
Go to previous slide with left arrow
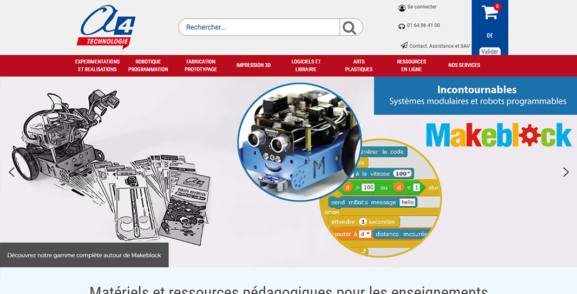pos(11,172)
